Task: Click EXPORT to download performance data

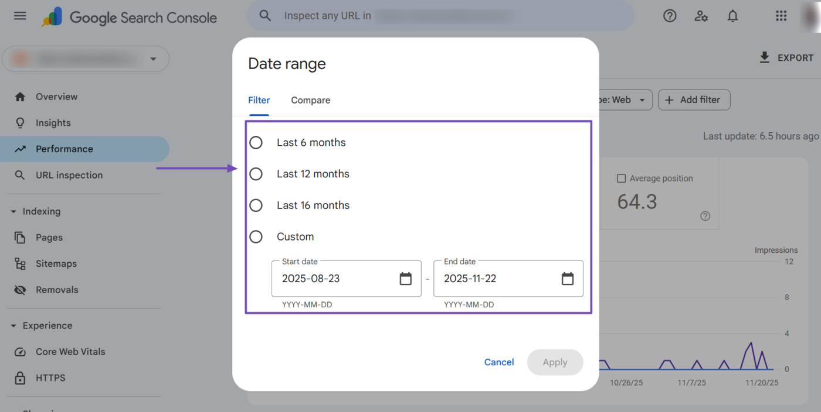Action: point(786,57)
